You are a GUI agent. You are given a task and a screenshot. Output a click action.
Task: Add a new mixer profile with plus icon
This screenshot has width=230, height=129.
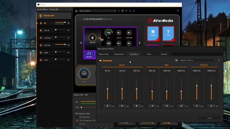point(119,11)
